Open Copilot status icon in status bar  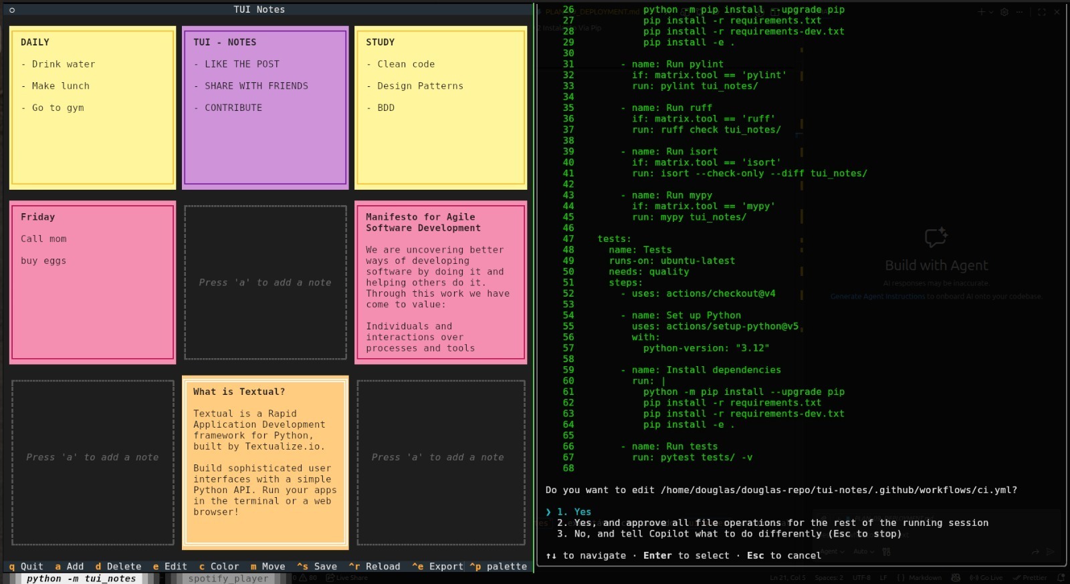coord(956,577)
